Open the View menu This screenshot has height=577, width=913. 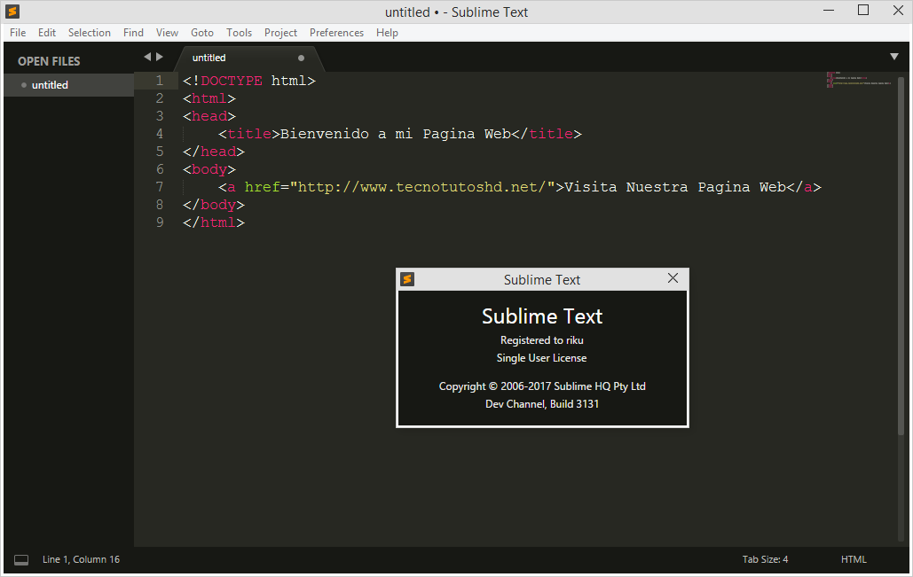167,33
